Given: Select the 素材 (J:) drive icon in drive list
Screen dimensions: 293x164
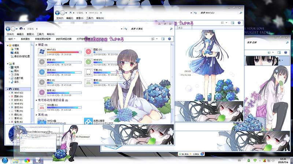Looking at the screenshot, I should click(88, 83).
